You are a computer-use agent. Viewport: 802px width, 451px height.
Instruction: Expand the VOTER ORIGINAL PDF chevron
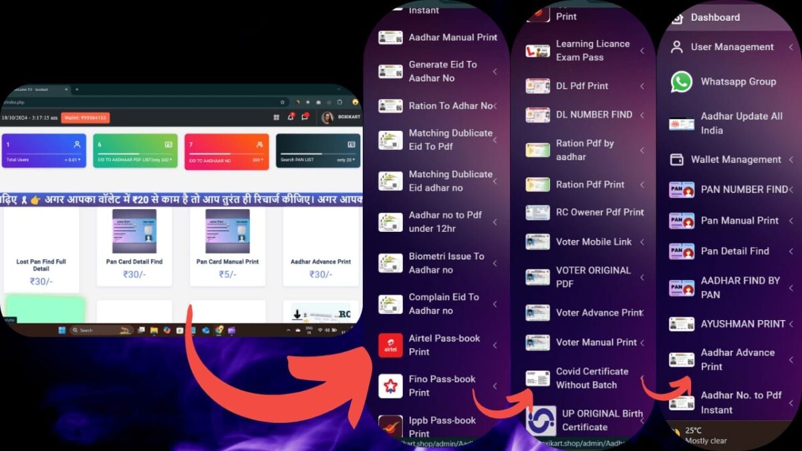click(642, 277)
